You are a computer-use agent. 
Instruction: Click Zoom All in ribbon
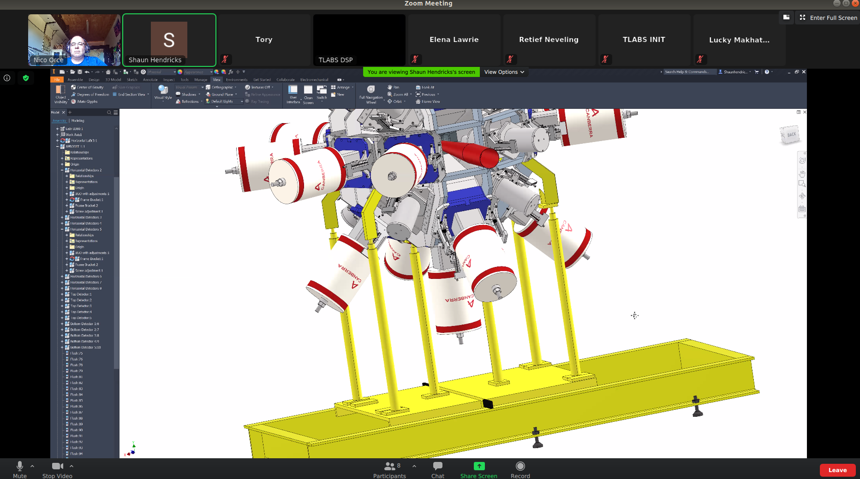point(399,95)
